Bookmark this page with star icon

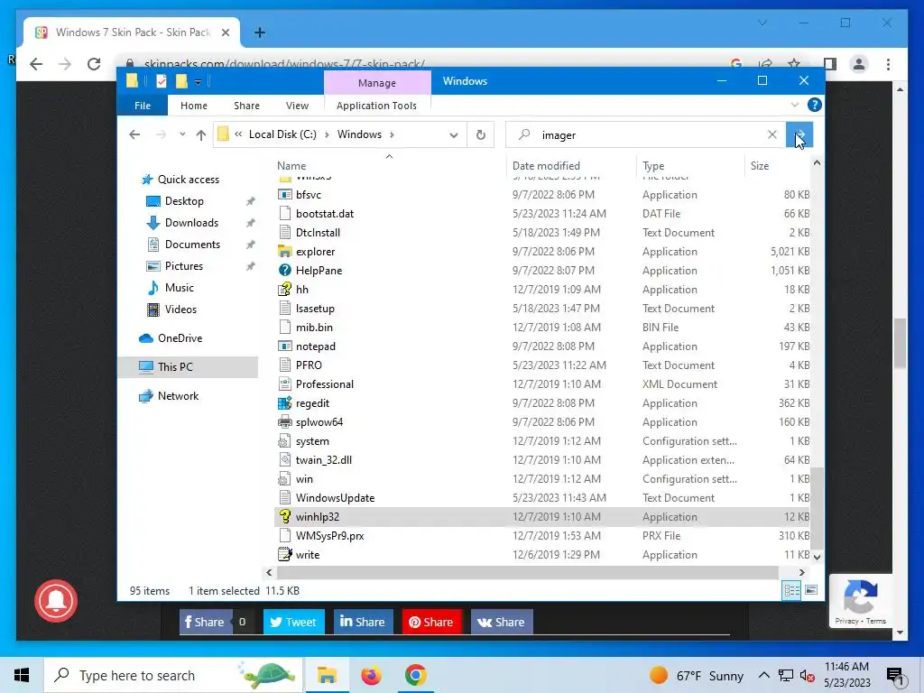pos(794,64)
